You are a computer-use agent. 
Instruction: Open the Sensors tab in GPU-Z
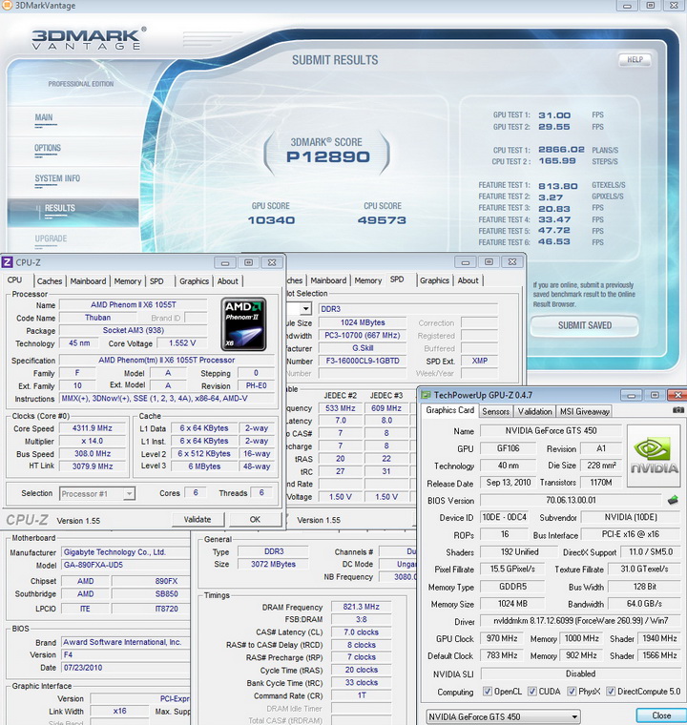tap(495, 411)
